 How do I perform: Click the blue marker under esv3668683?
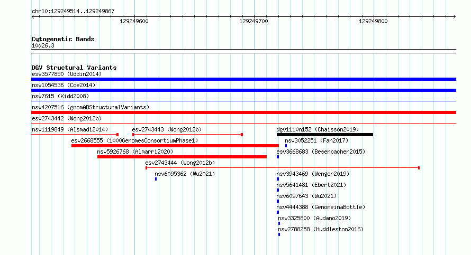click(x=278, y=157)
